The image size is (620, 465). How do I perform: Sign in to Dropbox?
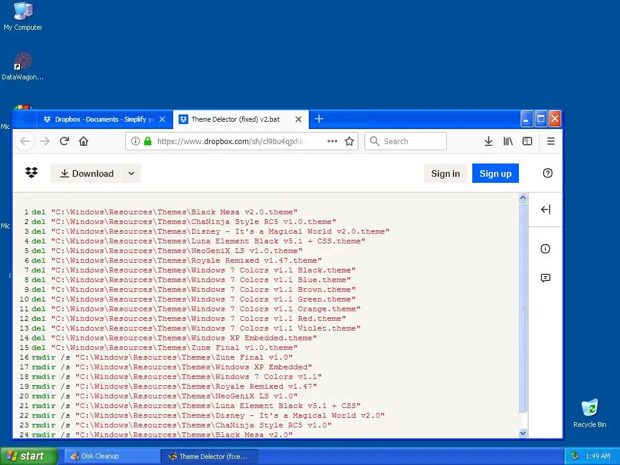(x=445, y=173)
